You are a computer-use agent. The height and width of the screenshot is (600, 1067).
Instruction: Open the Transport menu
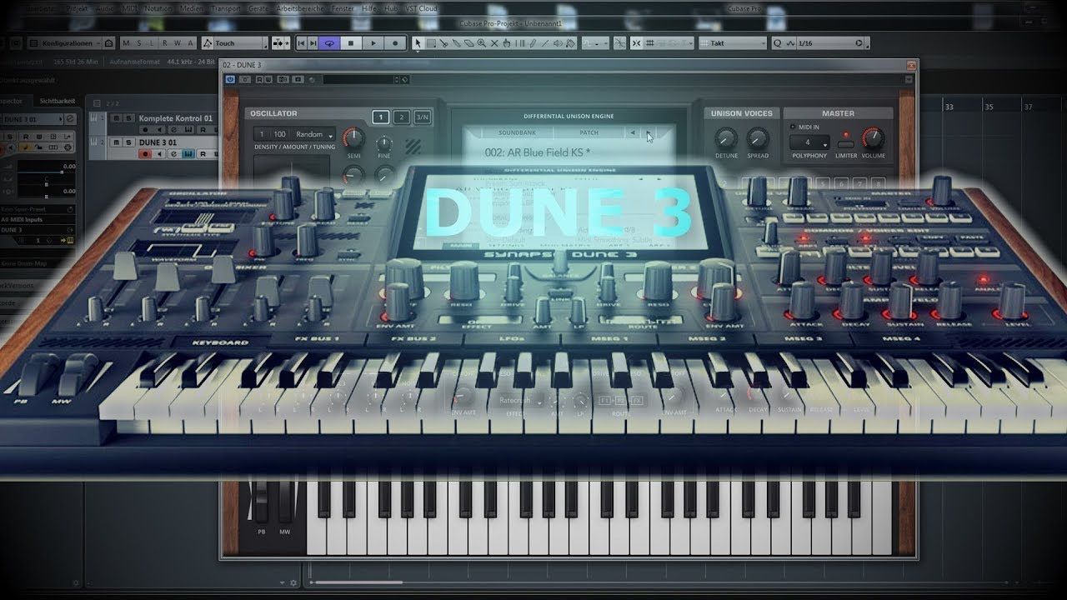(225, 8)
